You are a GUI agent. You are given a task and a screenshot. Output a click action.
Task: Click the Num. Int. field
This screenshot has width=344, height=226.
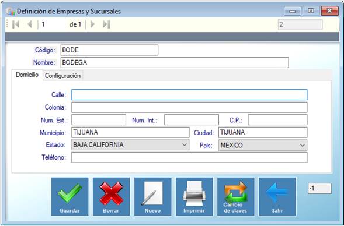[x=192, y=120]
